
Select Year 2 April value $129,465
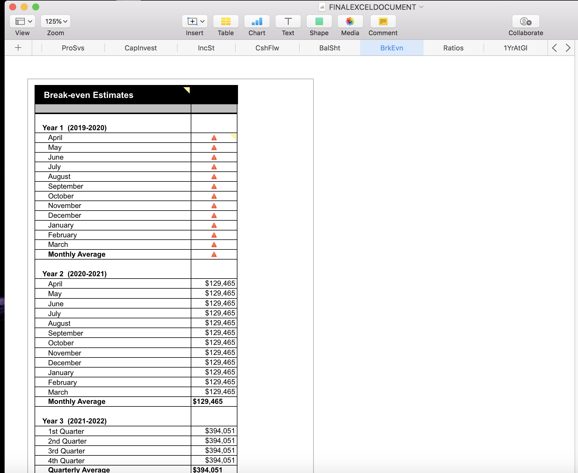[214, 283]
